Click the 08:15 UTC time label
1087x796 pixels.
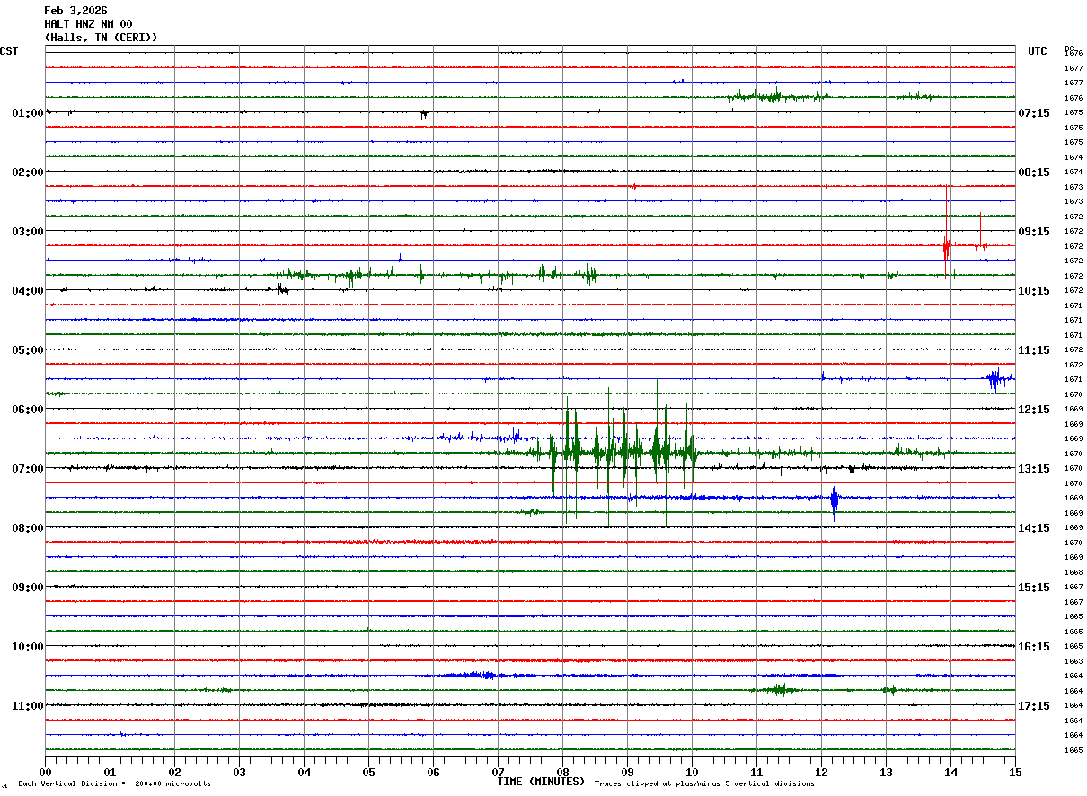click(x=1033, y=172)
